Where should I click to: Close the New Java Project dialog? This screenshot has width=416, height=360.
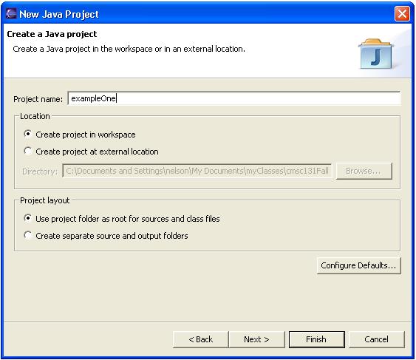[x=402, y=13]
